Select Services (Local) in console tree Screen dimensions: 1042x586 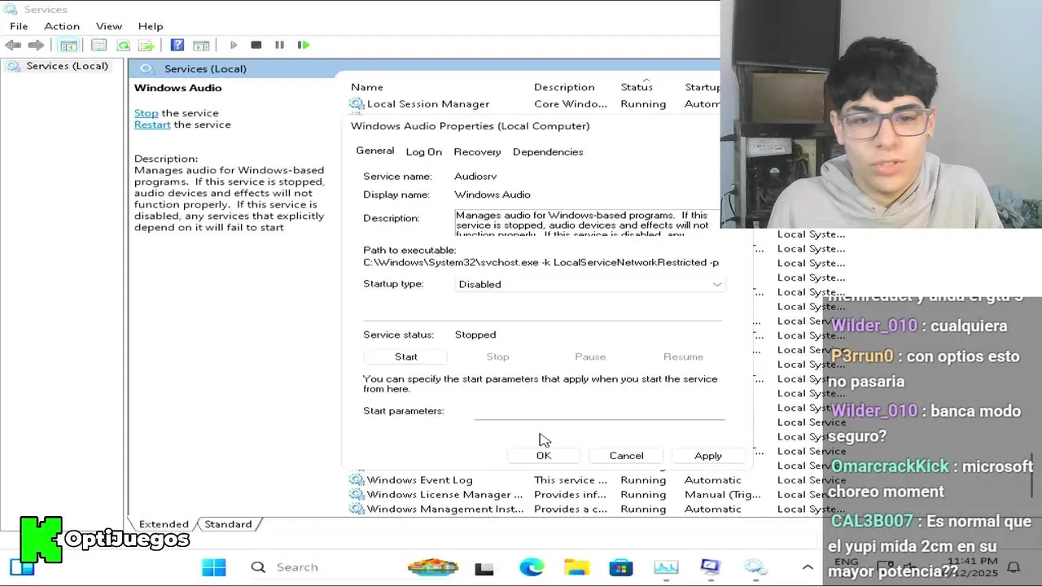[x=67, y=66]
